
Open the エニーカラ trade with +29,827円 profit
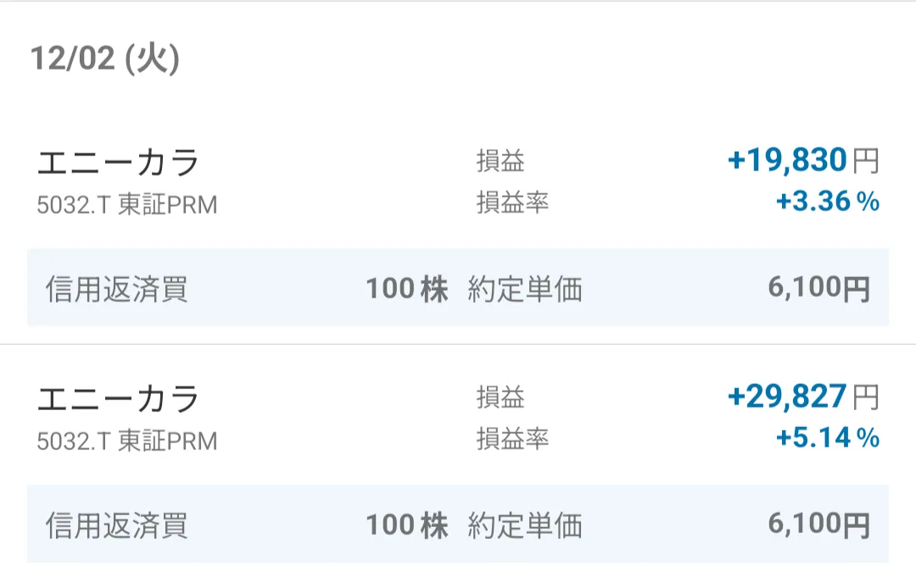tap(119, 398)
